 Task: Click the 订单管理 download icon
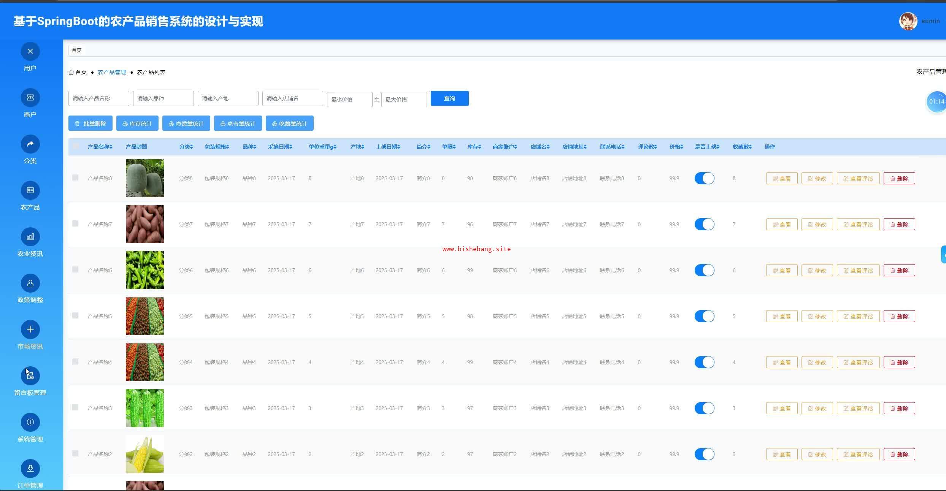30,469
